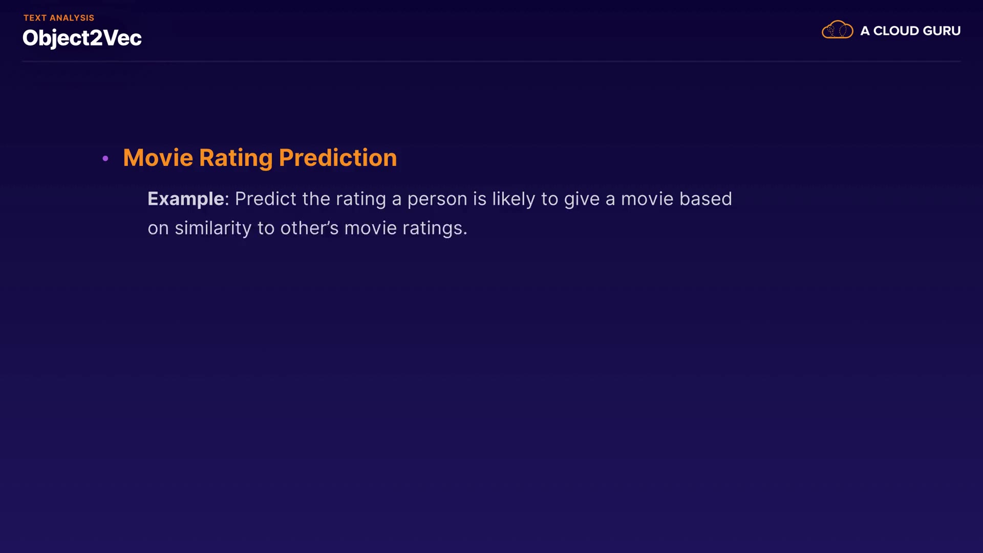The image size is (983, 553).
Task: Click the Object2Vec slide title
Action: pyautogui.click(x=82, y=38)
